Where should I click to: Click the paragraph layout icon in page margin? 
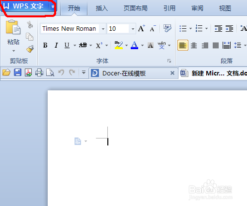tap(78, 141)
